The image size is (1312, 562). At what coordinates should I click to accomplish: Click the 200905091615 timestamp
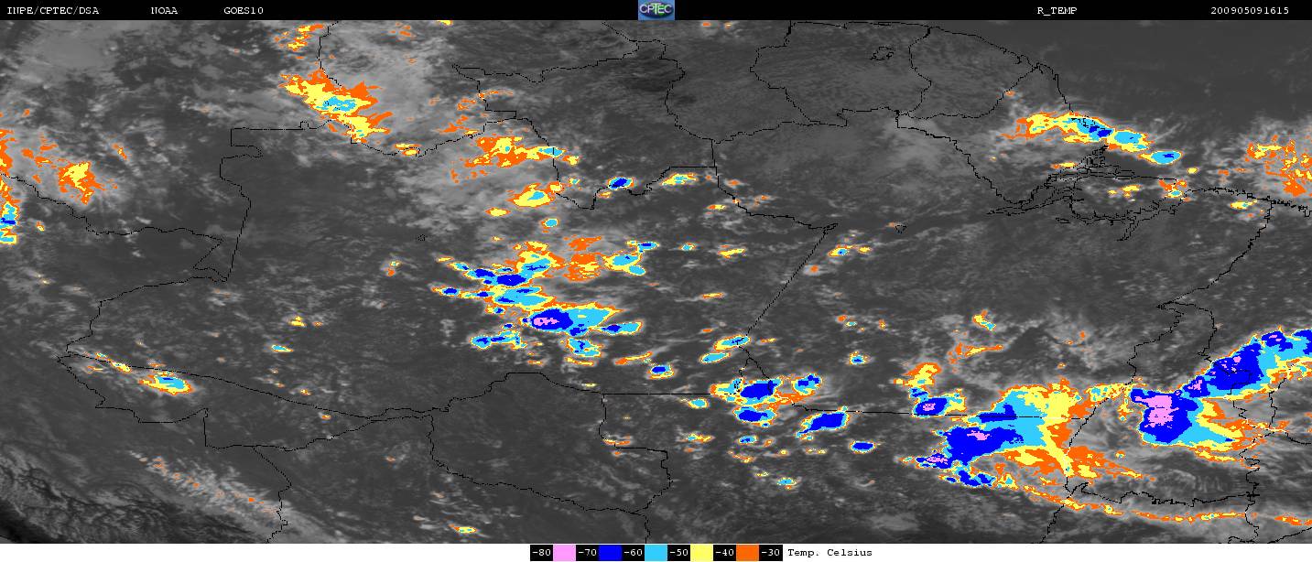coord(1250,10)
